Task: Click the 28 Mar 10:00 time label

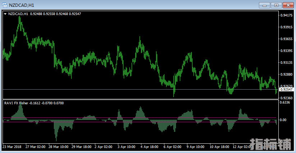Action: pos(58,147)
